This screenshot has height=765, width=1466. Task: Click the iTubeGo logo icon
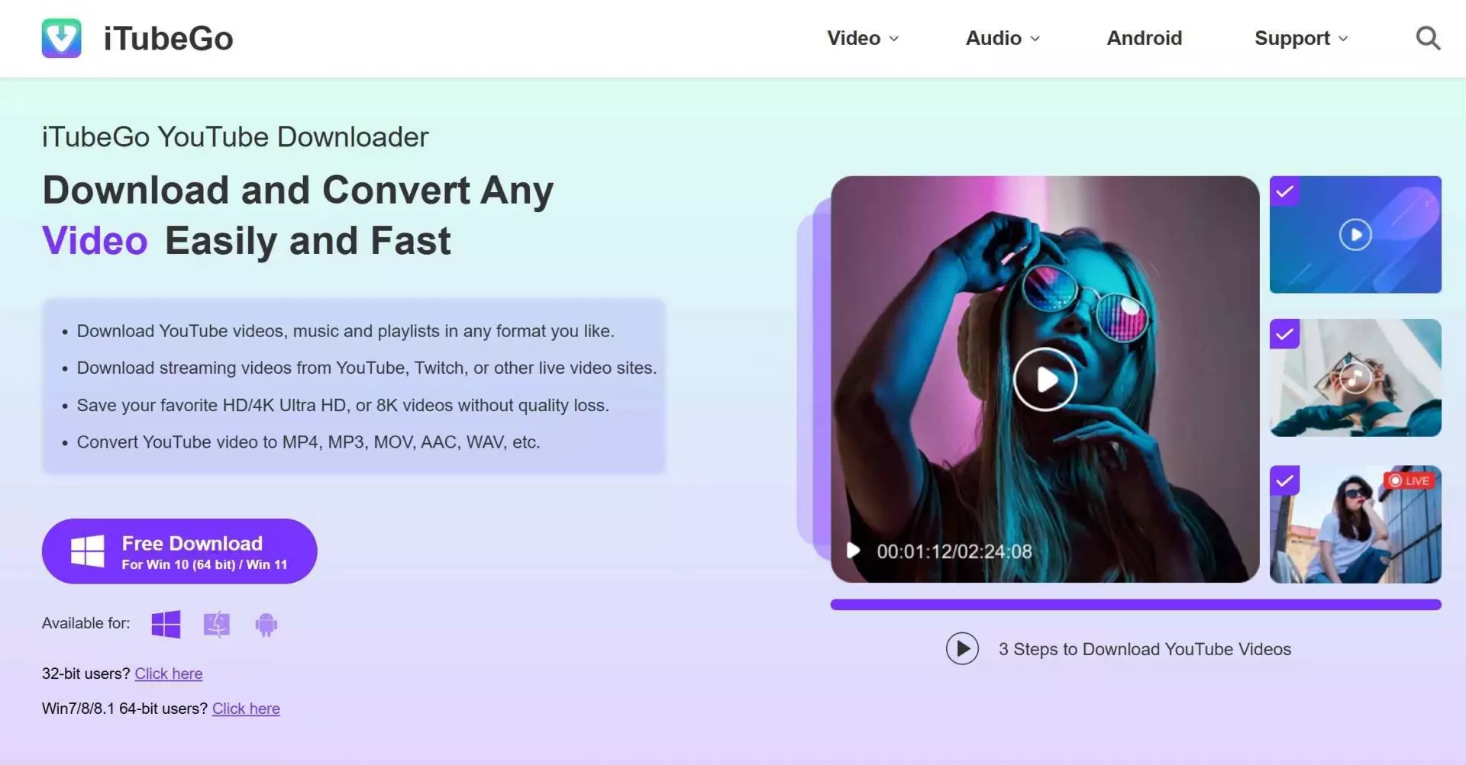[62, 38]
